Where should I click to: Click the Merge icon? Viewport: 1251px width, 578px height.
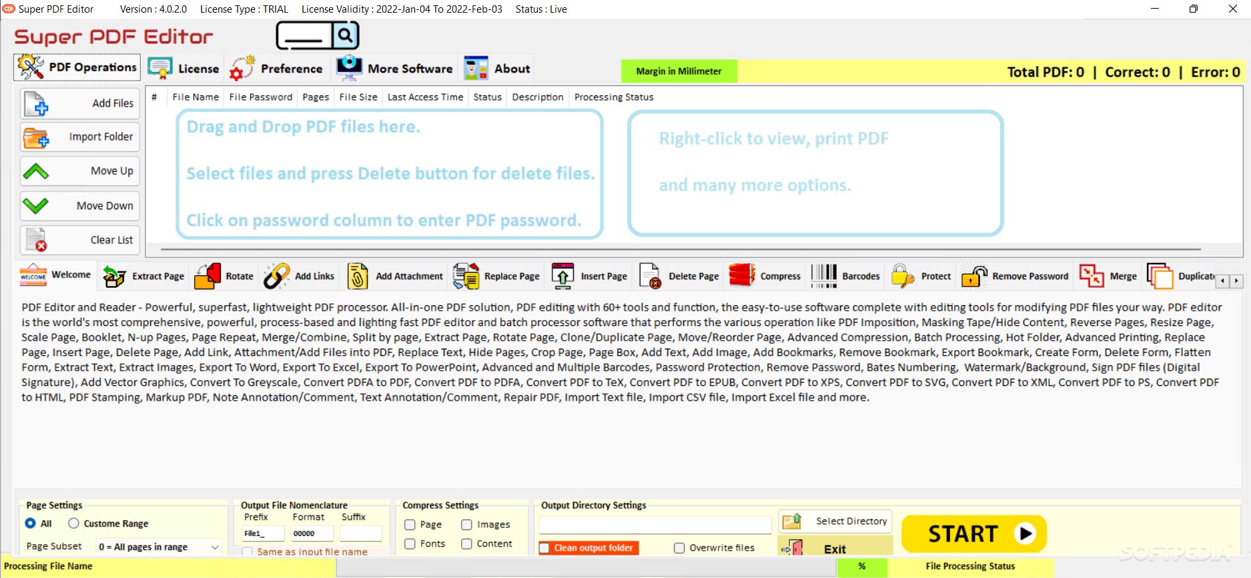click(1092, 276)
